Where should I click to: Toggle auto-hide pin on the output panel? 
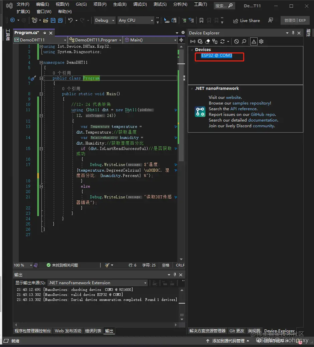point(175,275)
